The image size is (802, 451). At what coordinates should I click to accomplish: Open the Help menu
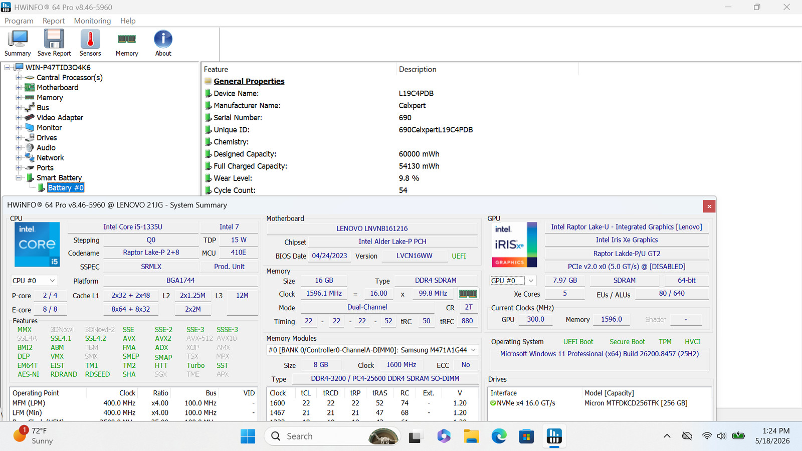coord(128,21)
